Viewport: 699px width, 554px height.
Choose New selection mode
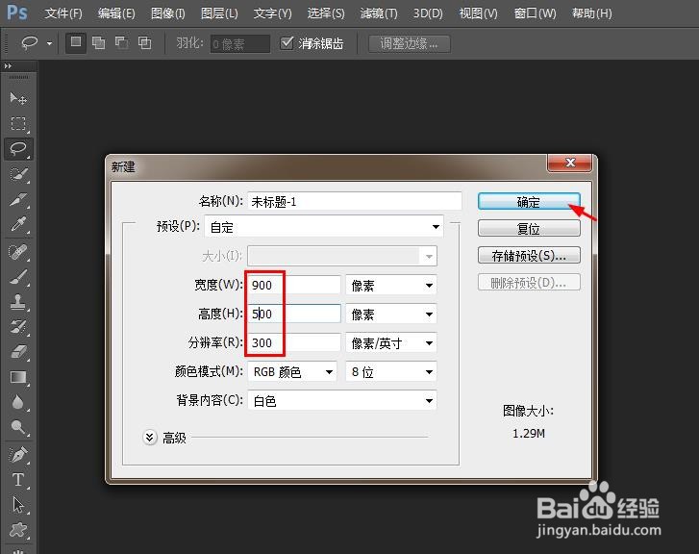tap(76, 43)
